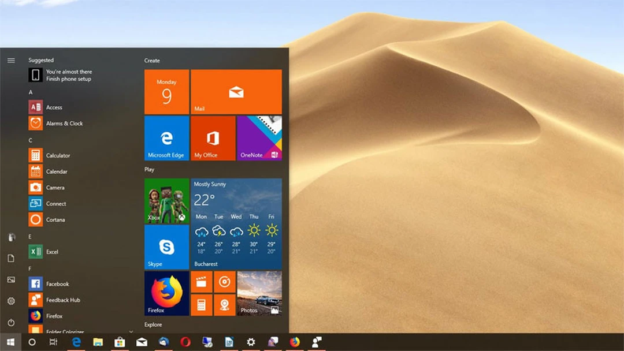Open Calculator from the app list
The image size is (624, 351).
(x=57, y=155)
